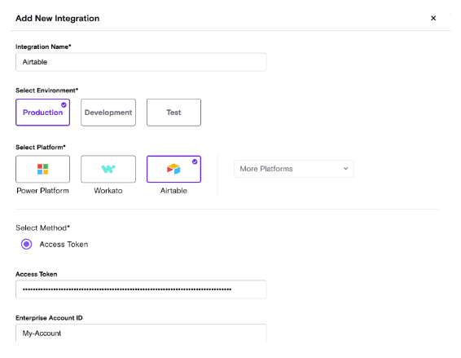461x358 pixels.
Task: Click the Add New Integration title
Action: click(57, 18)
